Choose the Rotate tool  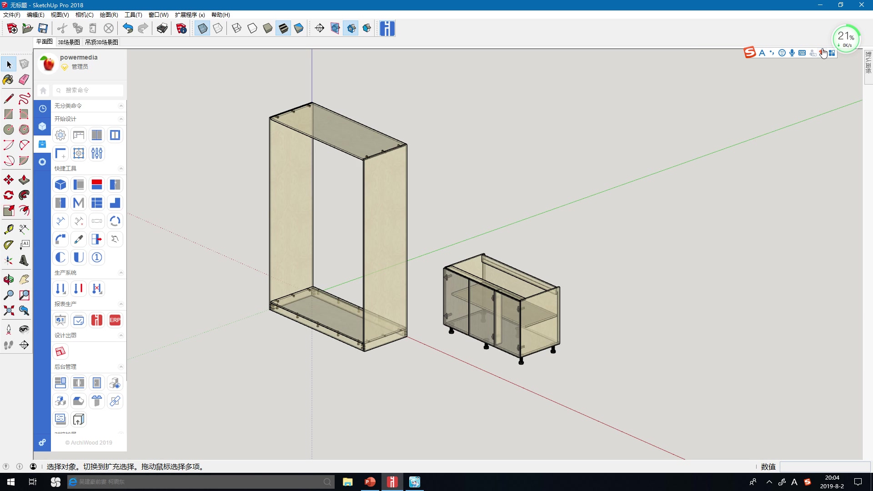(x=8, y=195)
